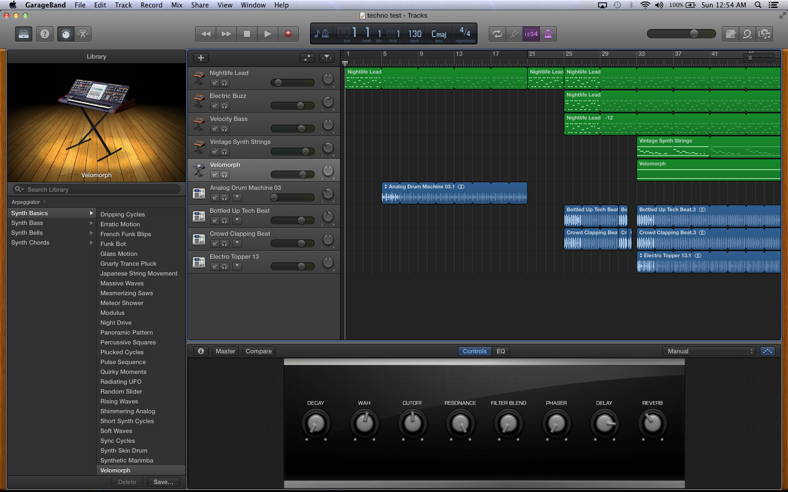
Task: Select the Electro Topper 13 track icon
Action: pos(199,262)
